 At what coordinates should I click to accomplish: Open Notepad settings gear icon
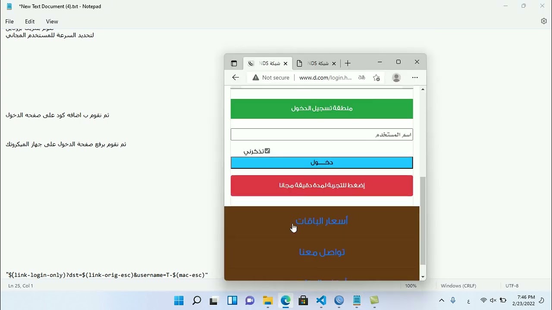[544, 21]
